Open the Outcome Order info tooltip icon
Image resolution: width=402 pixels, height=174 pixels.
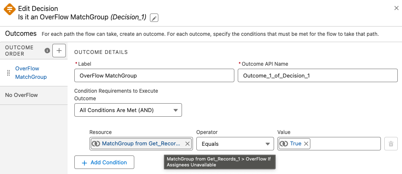coord(47,51)
